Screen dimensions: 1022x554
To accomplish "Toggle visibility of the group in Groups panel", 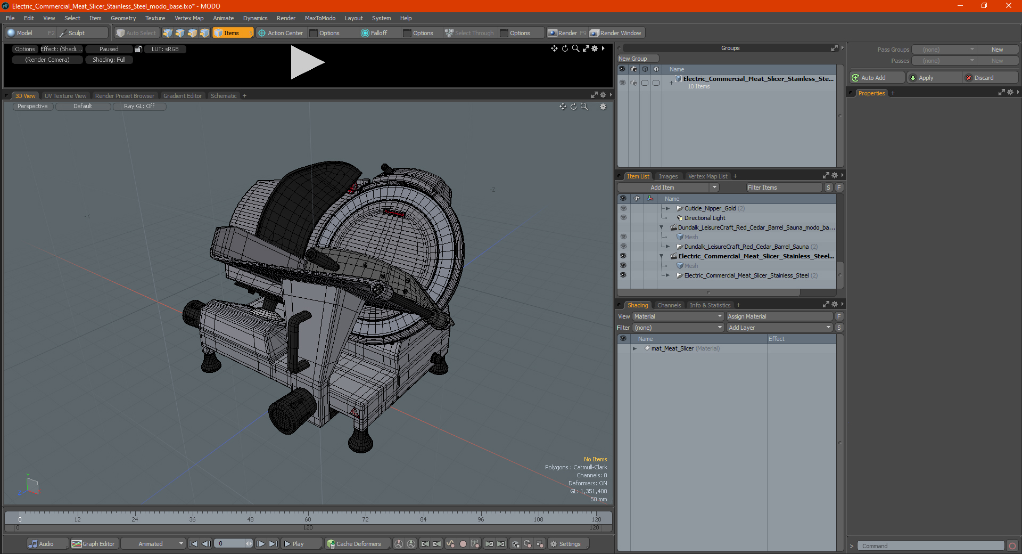I will click(622, 83).
